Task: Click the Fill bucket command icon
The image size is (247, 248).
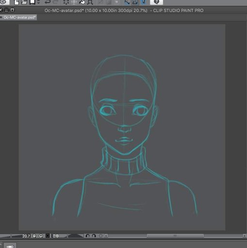Action: click(82, 2)
